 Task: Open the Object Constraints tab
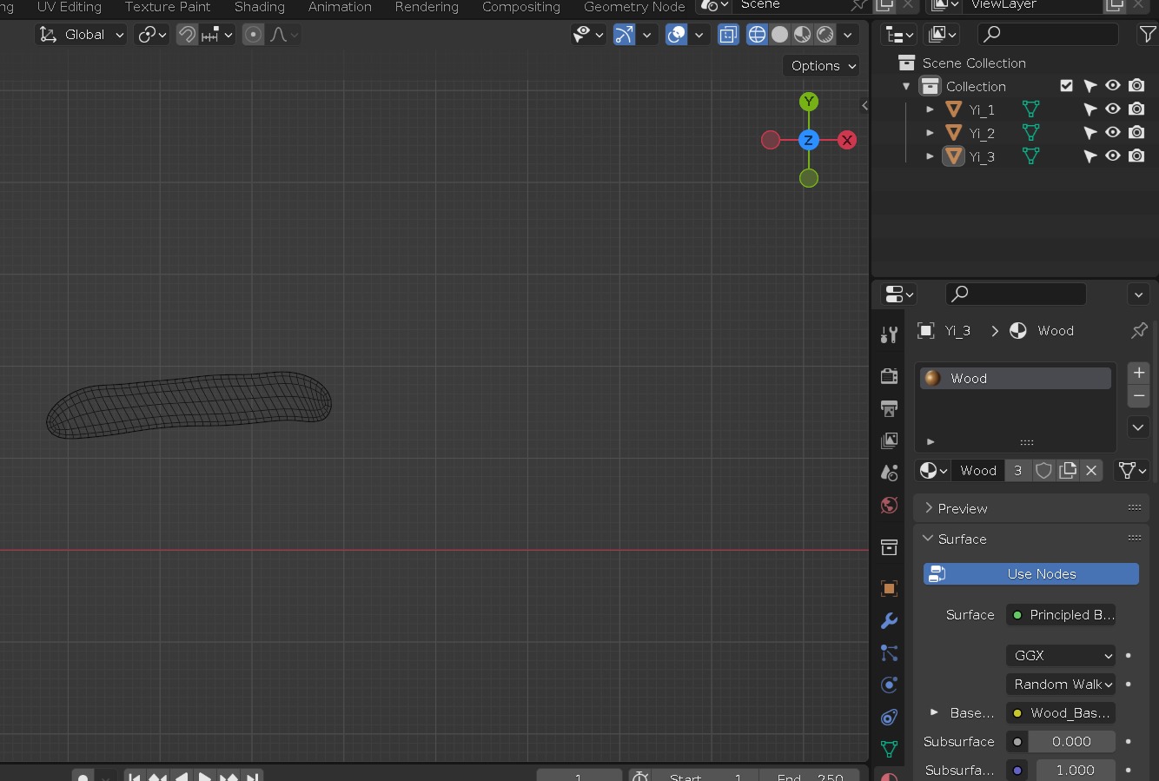[x=889, y=717]
